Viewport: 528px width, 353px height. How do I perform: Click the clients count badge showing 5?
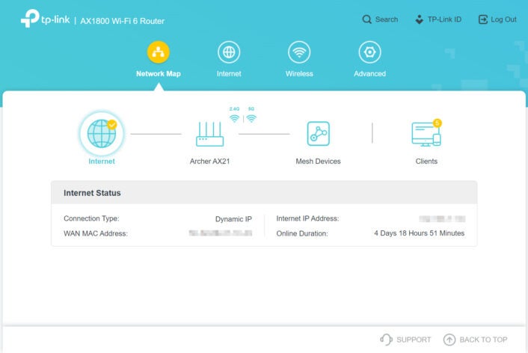(x=437, y=123)
